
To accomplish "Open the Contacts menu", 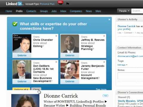I will [x=31, y=11].
